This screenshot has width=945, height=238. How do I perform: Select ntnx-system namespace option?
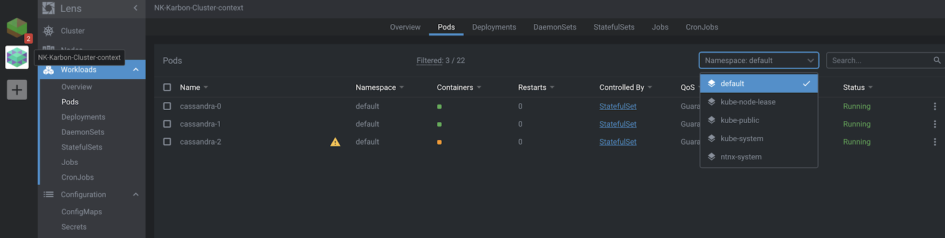click(x=759, y=157)
